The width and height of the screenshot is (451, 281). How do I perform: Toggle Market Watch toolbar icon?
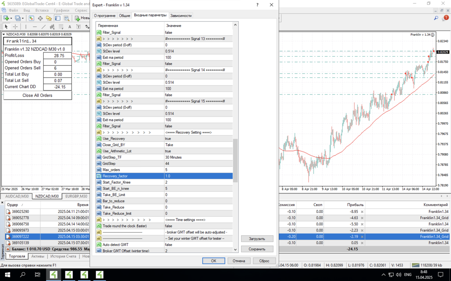coord(31,18)
